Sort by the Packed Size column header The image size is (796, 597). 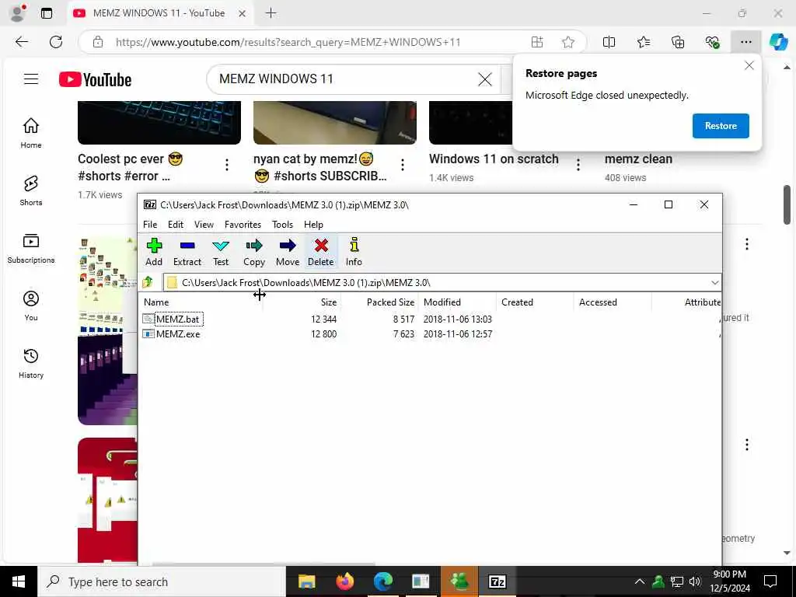pos(379,302)
